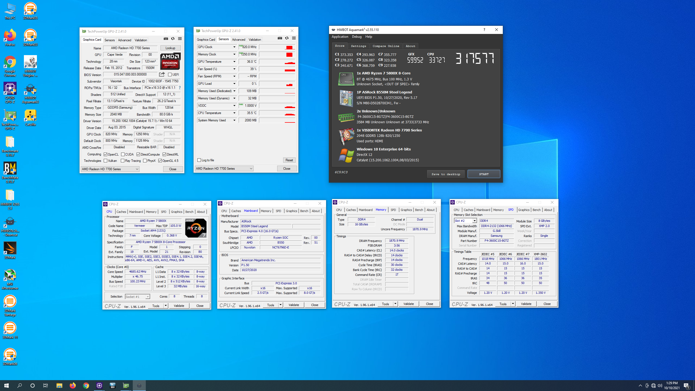Open the 3DMark03 desktop shortcut
Screen dimensions: 695x391
point(30,37)
